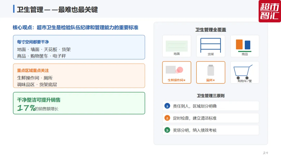Click the green 干净整洁可提升销售 box
Image resolution: width=281 pixels, height=158 pixels.
click(x=79, y=103)
